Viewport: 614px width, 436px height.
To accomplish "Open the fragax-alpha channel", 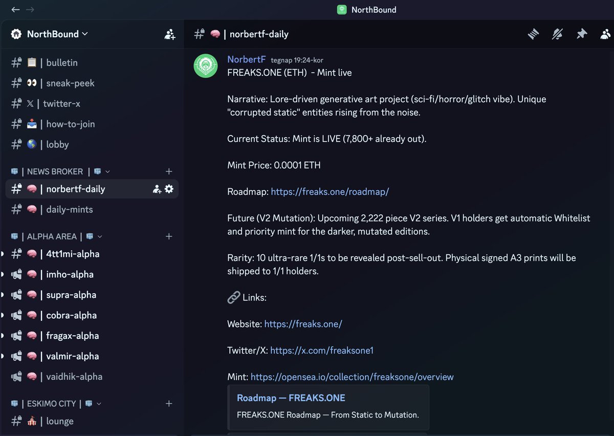I will coord(92,336).
